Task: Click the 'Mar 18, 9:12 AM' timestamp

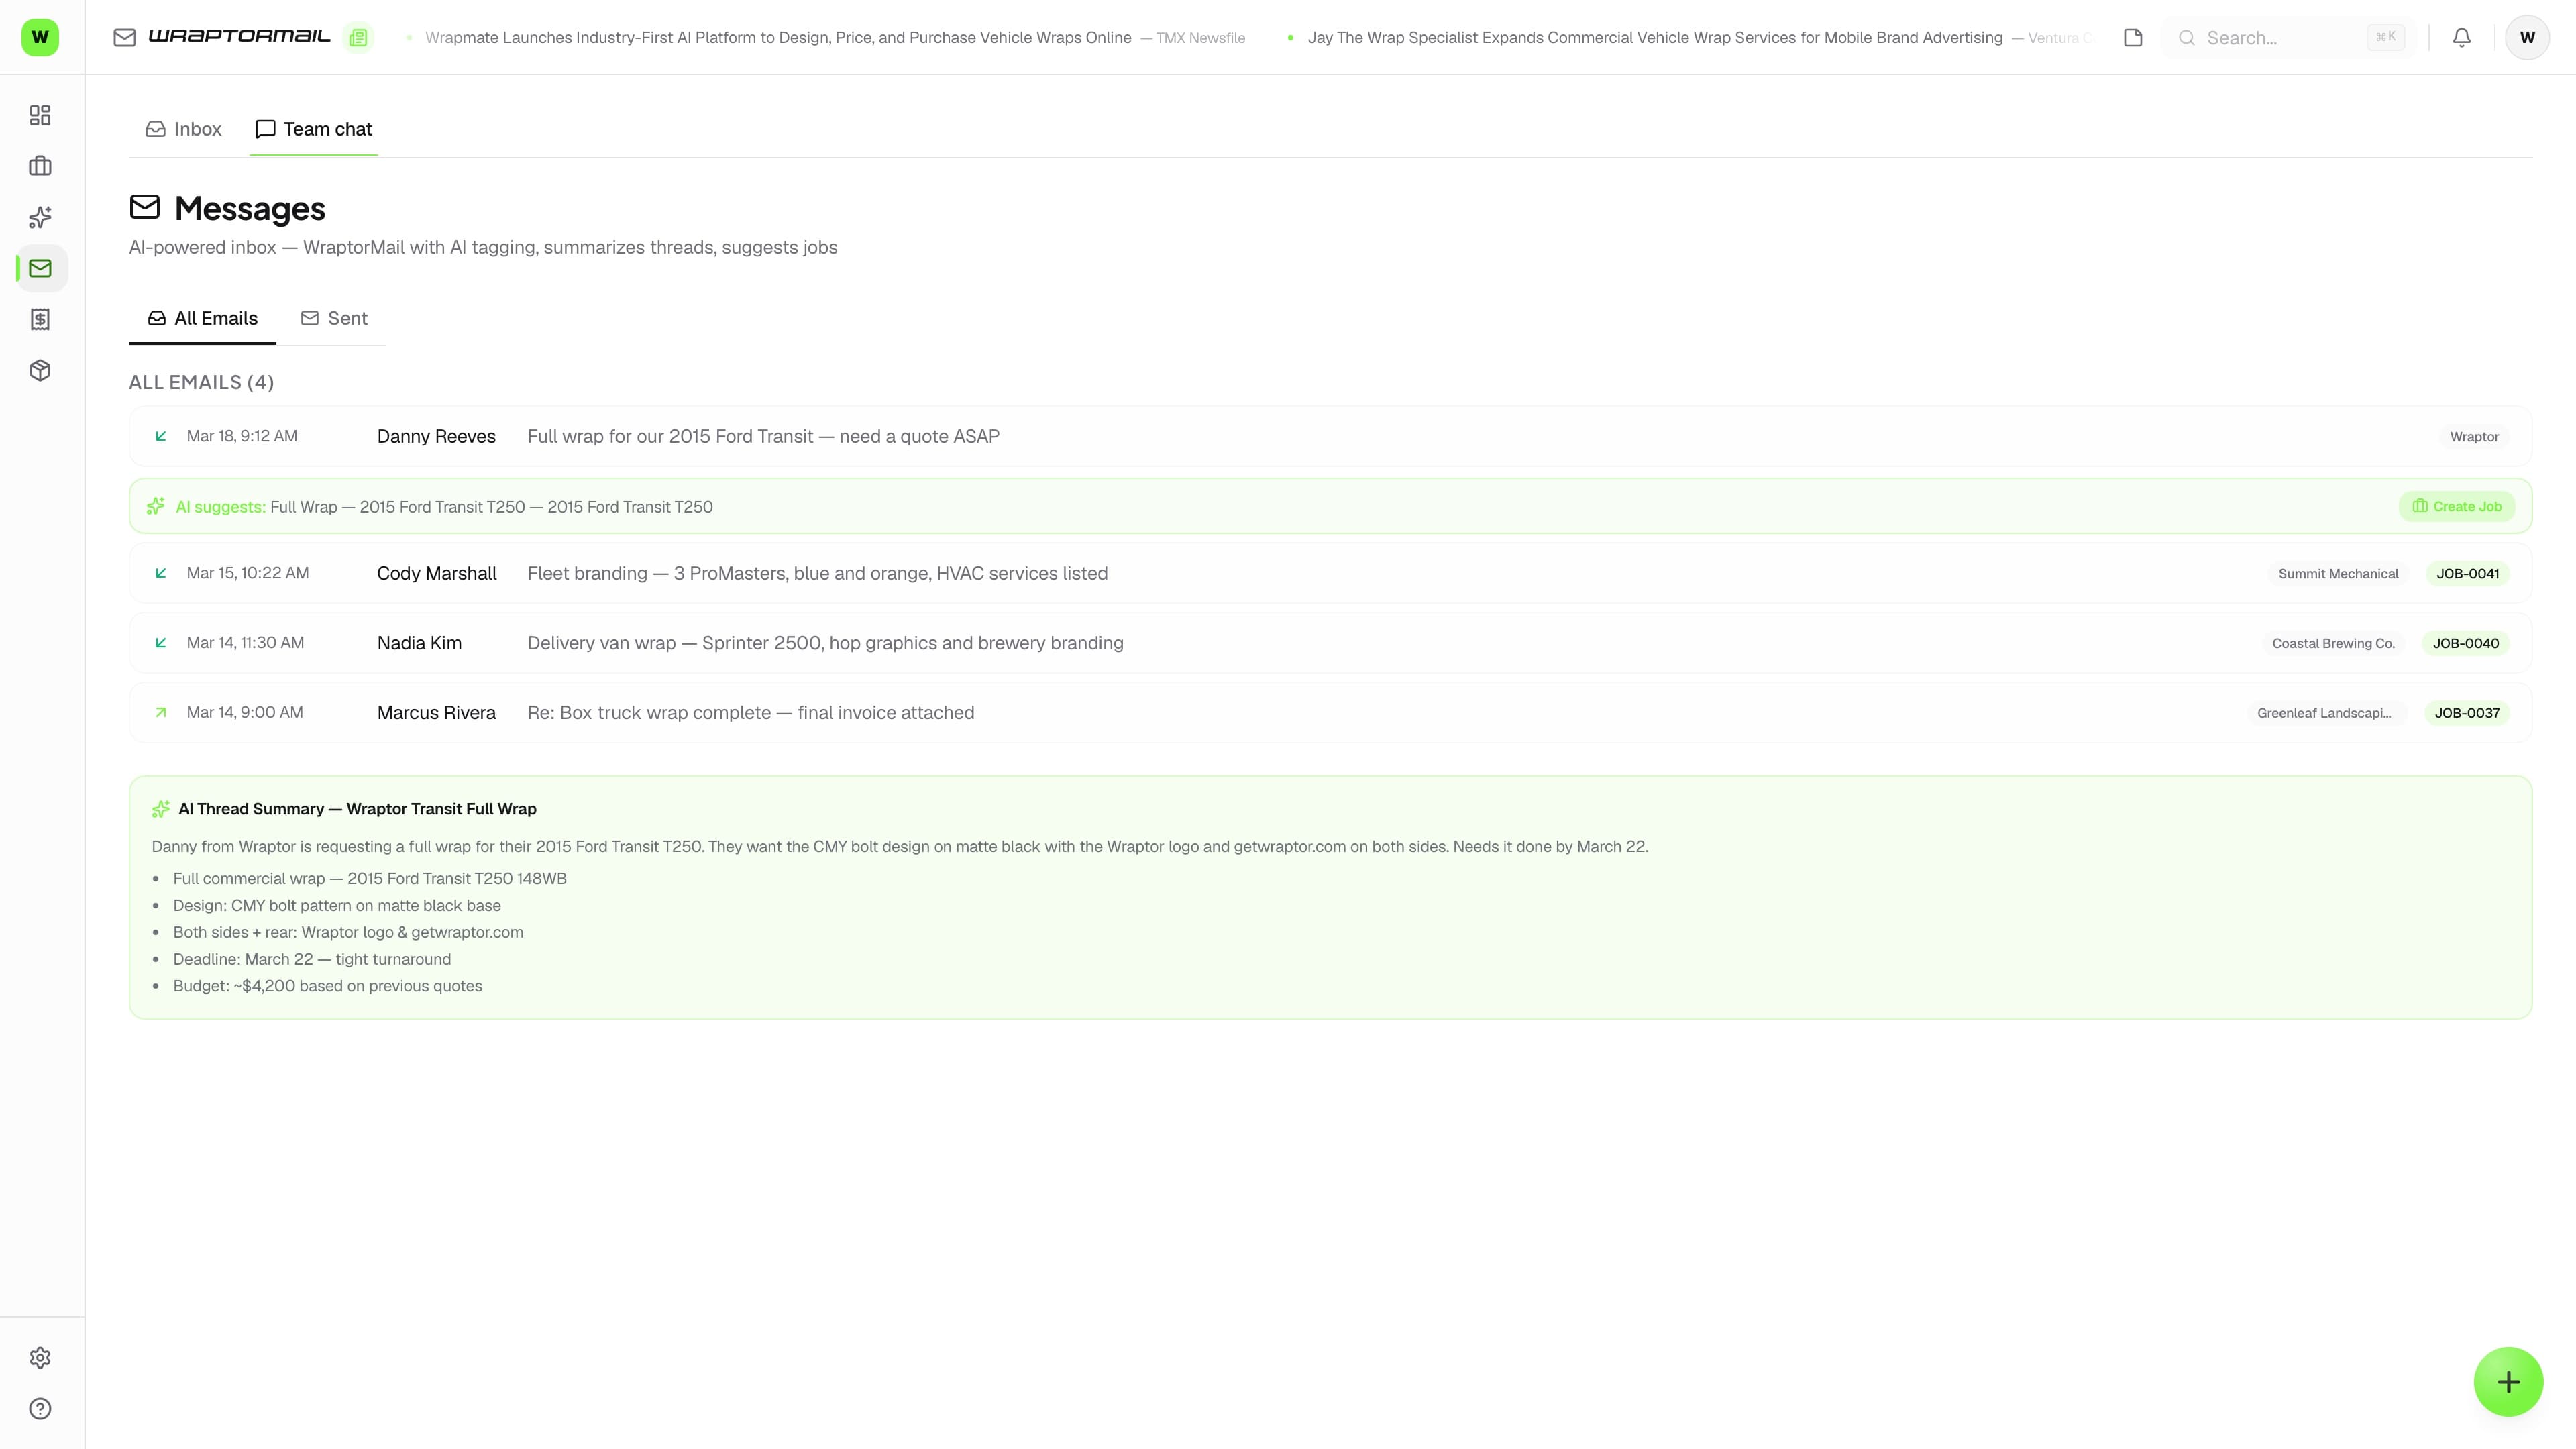Action: click(242, 436)
